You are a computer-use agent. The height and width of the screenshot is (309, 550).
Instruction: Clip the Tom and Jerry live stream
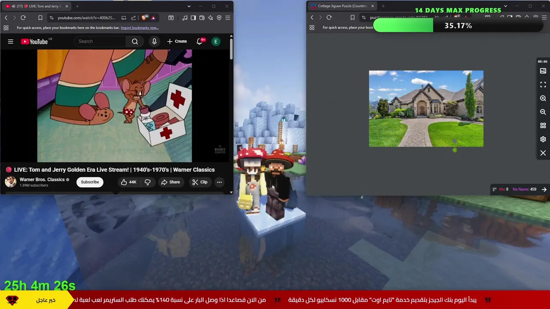200,182
